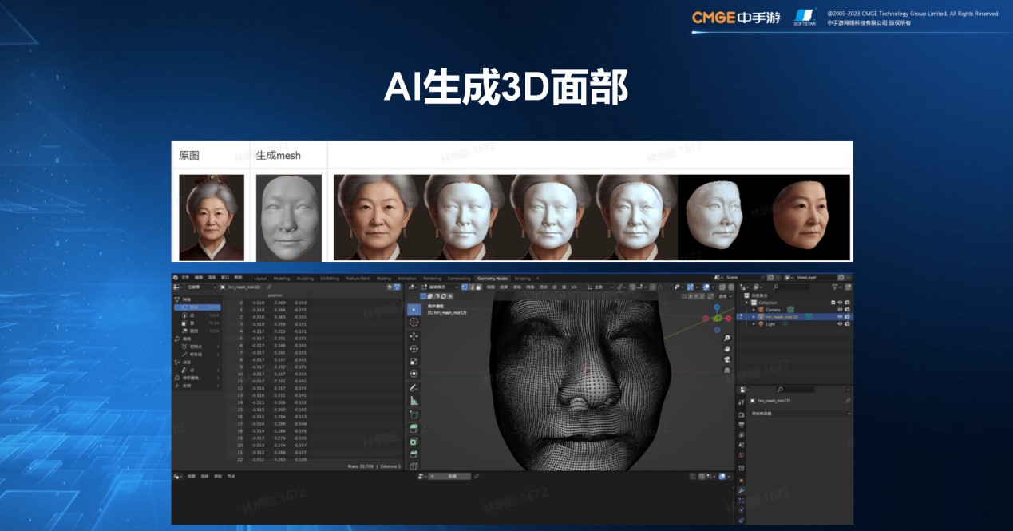The image size is (1013, 531).
Task: Click the Blender logo icon
Action: pos(176,278)
